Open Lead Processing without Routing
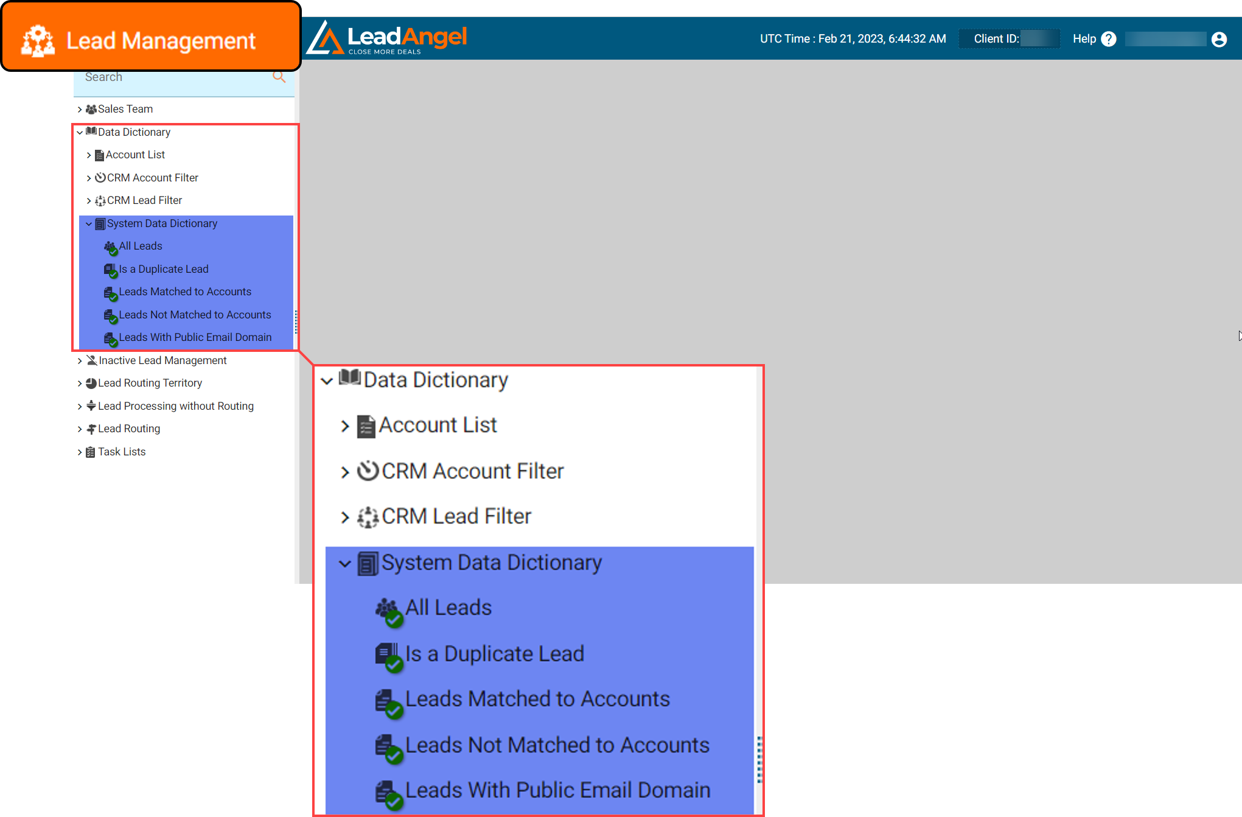 [x=175, y=406]
